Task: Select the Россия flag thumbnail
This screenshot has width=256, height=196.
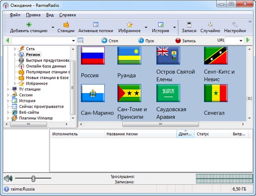Action: coord(93,56)
